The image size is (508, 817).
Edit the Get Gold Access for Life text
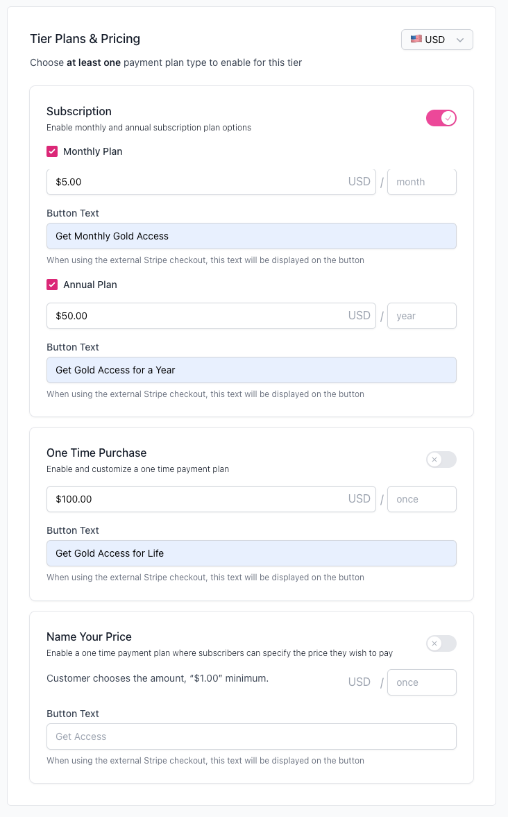coord(251,553)
